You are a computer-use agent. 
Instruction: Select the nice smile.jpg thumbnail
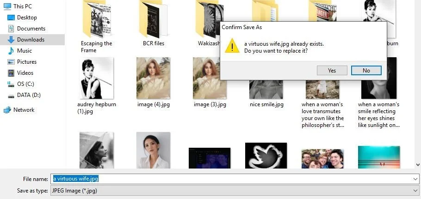266,90
